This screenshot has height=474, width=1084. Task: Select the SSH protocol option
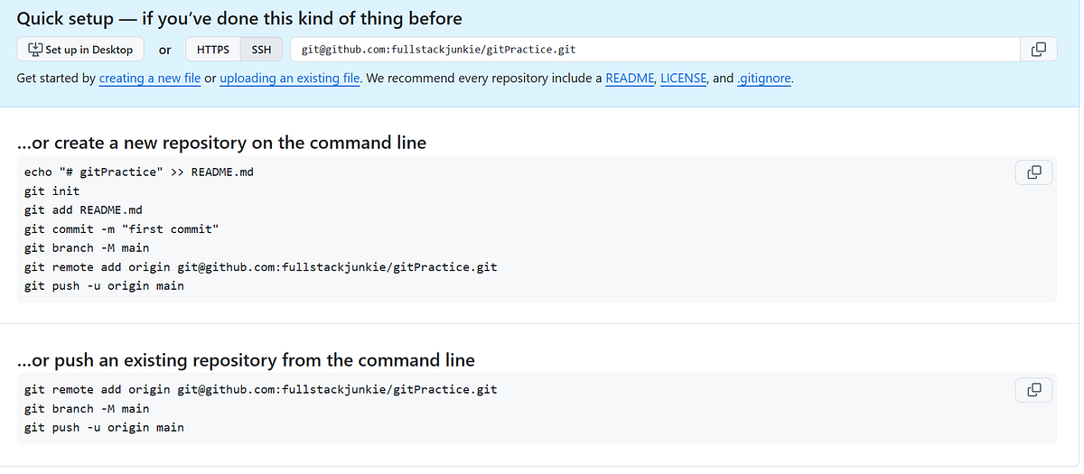(262, 50)
